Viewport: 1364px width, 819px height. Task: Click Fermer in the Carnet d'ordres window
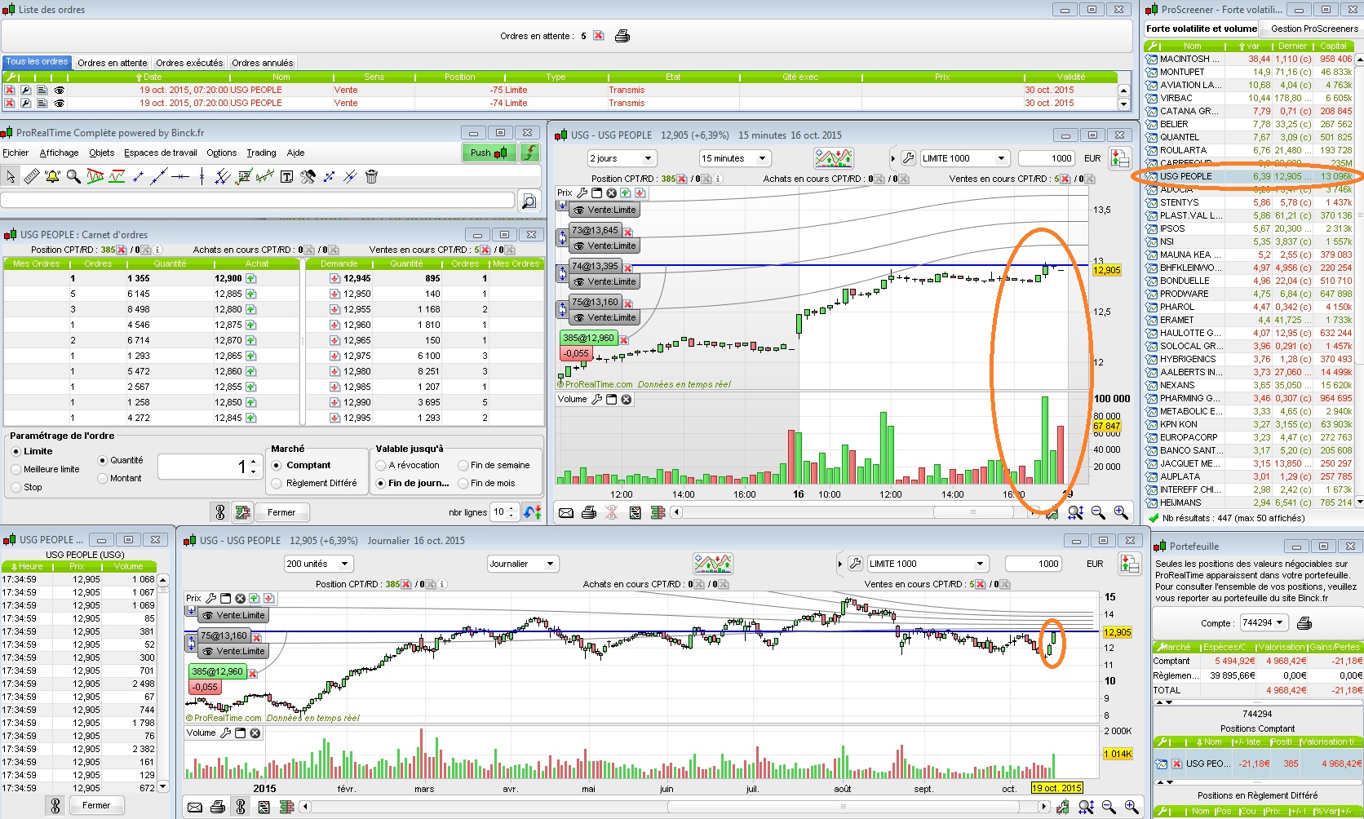pos(281,512)
